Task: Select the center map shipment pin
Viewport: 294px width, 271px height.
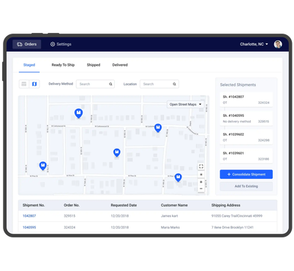Action: tap(117, 153)
